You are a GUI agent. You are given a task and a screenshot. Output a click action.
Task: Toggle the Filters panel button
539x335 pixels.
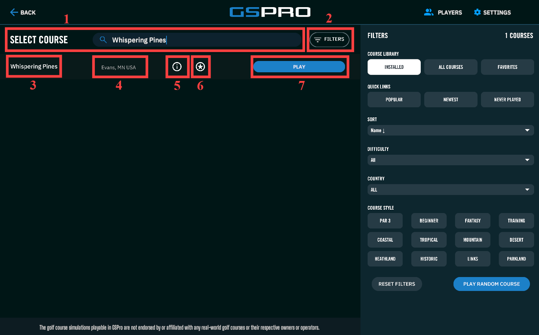tap(330, 40)
